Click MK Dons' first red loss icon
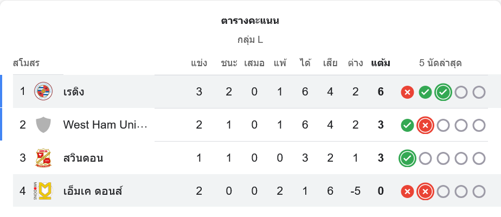 tap(407, 192)
